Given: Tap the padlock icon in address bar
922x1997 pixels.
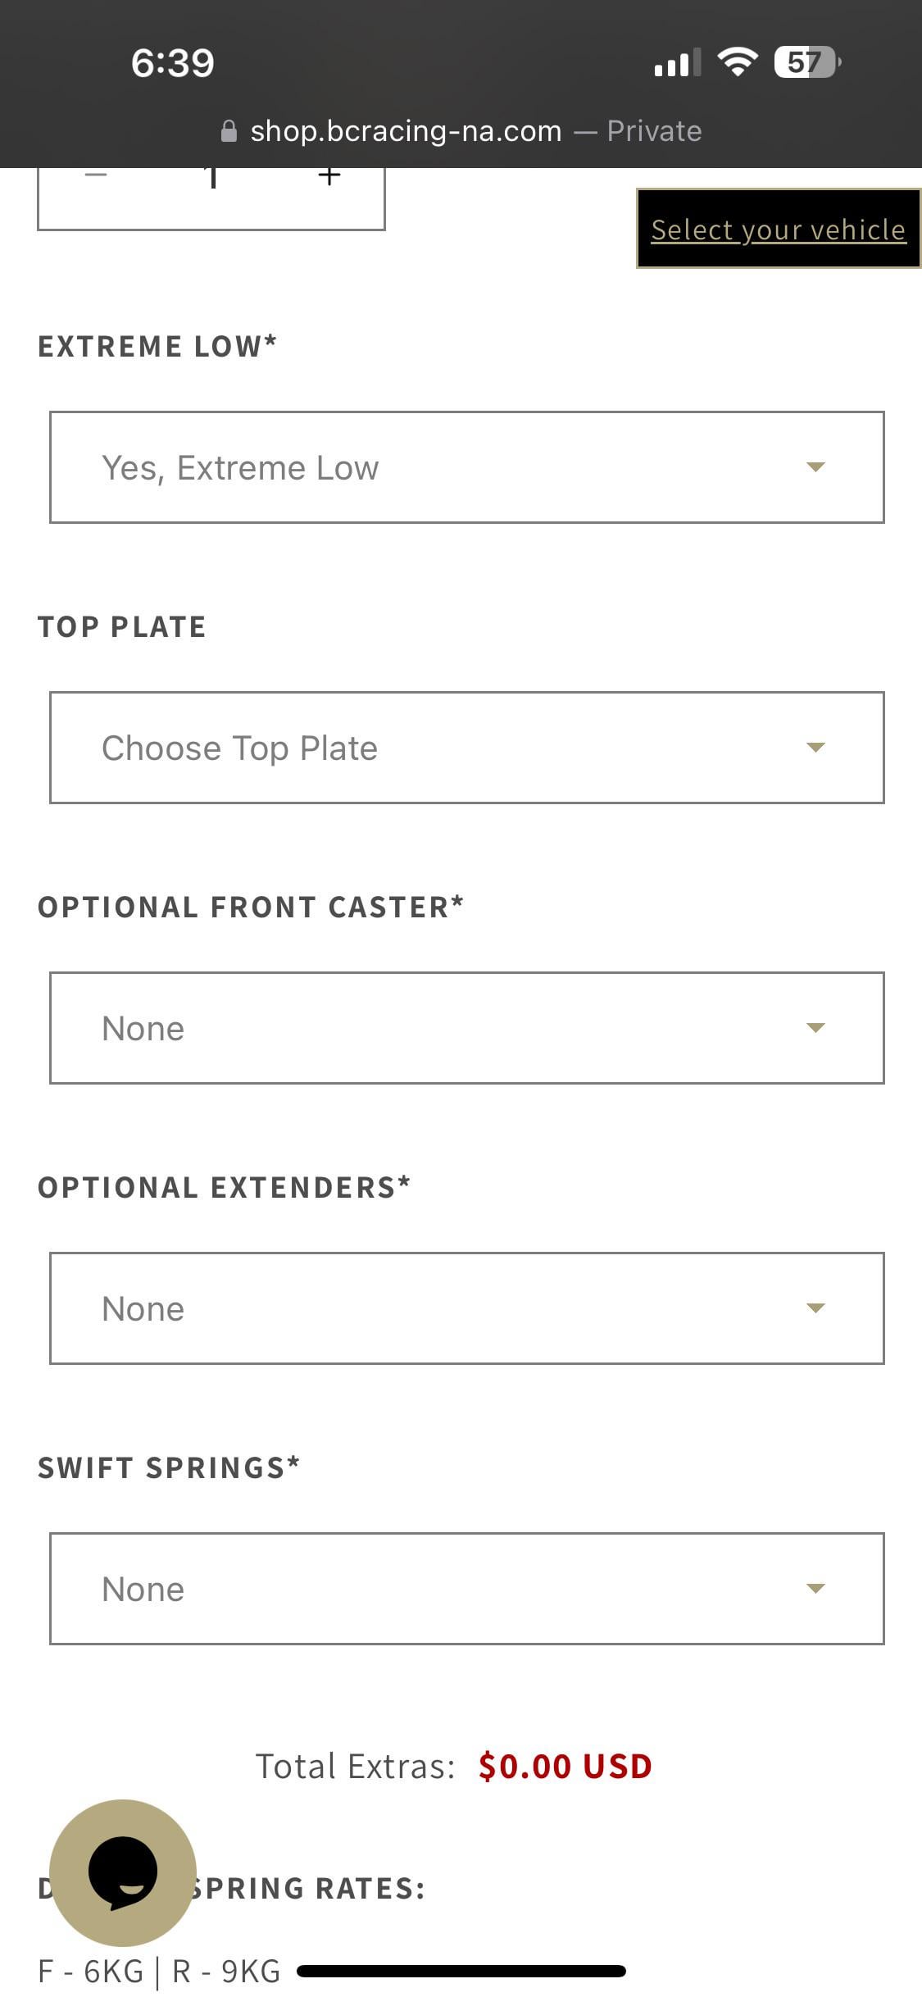Looking at the screenshot, I should point(229,131).
